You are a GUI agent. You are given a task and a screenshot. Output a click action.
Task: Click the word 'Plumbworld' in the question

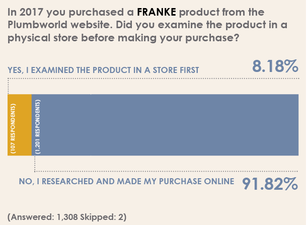37,25
